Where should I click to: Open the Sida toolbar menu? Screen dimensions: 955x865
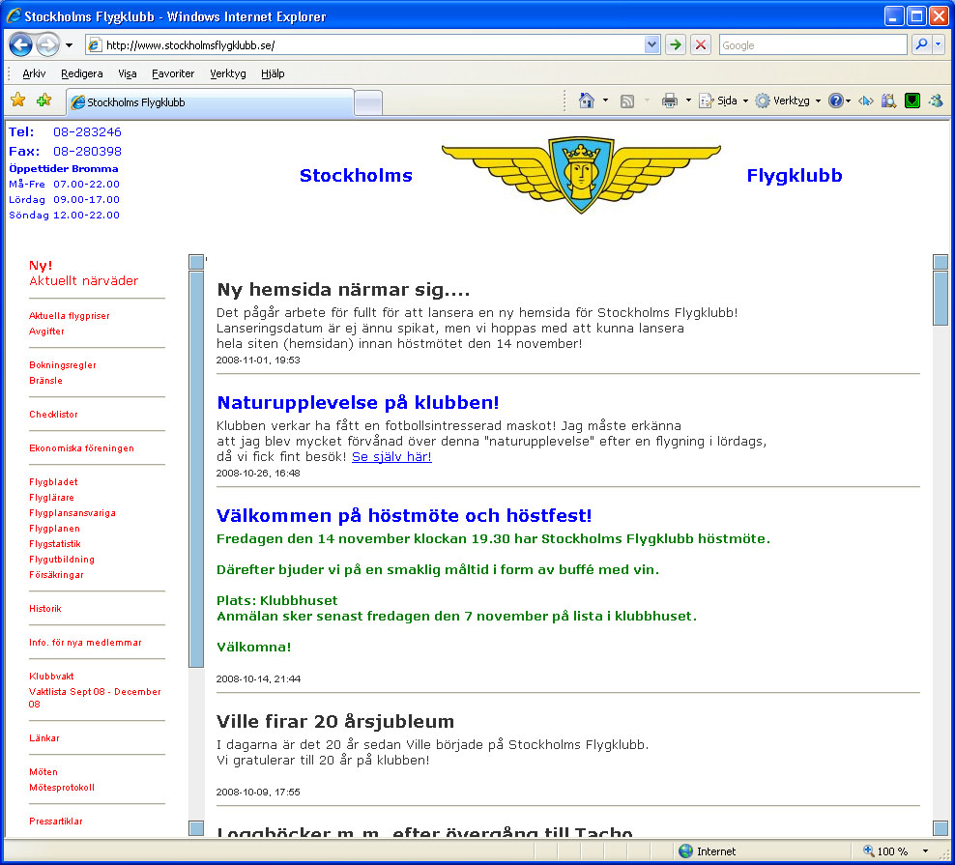pyautogui.click(x=723, y=101)
